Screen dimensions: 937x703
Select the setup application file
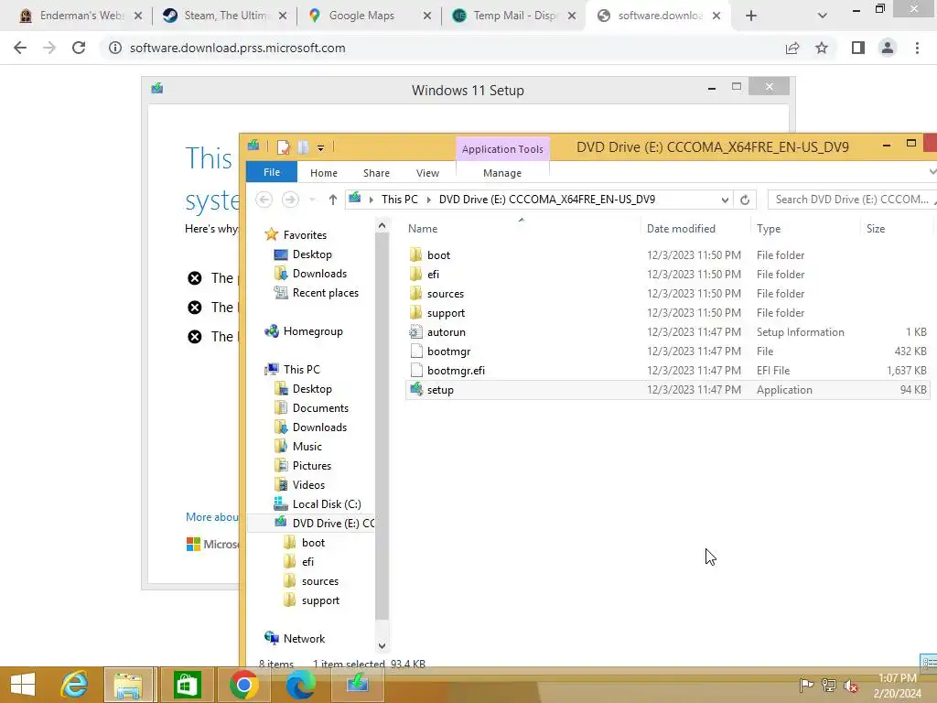point(667,390)
